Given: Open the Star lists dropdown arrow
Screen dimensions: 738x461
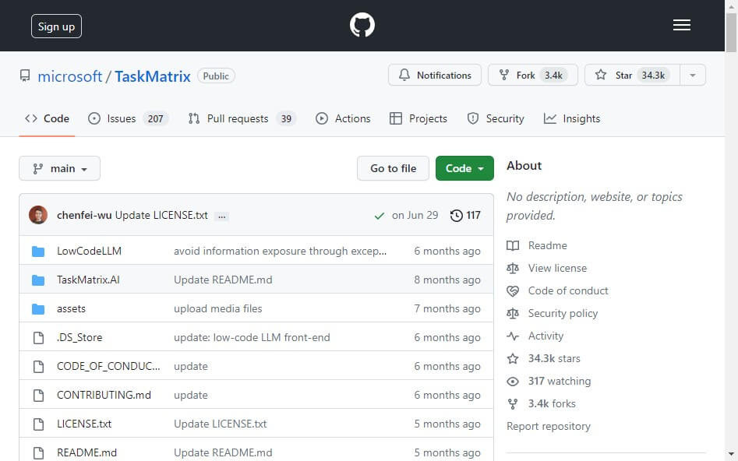Looking at the screenshot, I should click(693, 76).
